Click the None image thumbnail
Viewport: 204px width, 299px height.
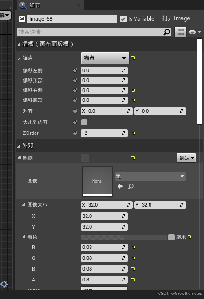click(97, 181)
